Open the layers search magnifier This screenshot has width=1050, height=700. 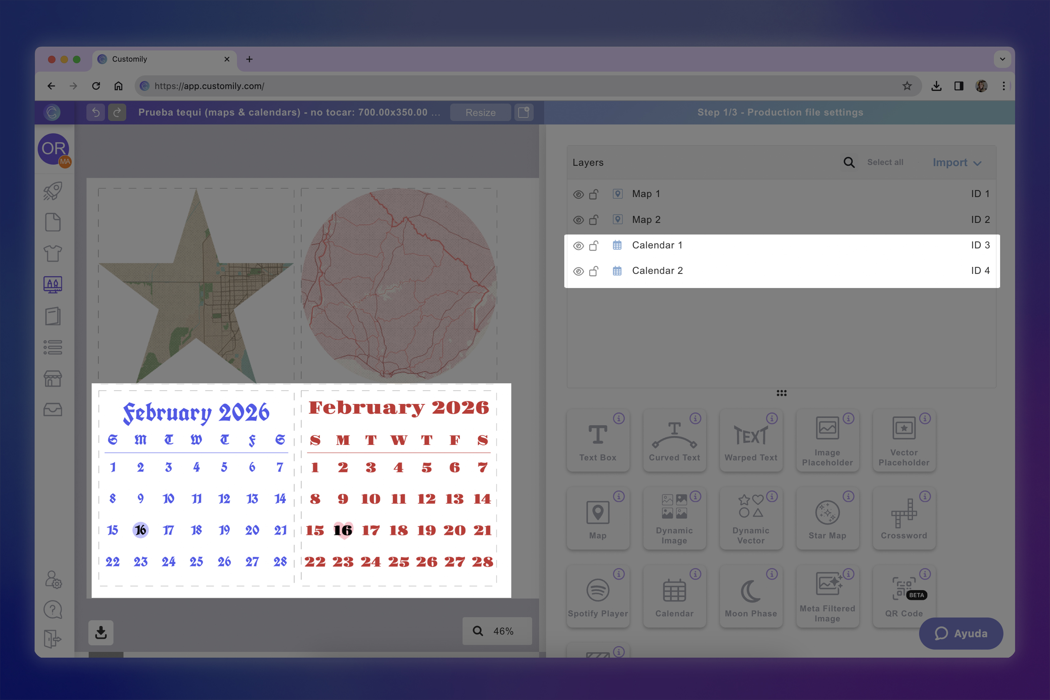coord(848,163)
